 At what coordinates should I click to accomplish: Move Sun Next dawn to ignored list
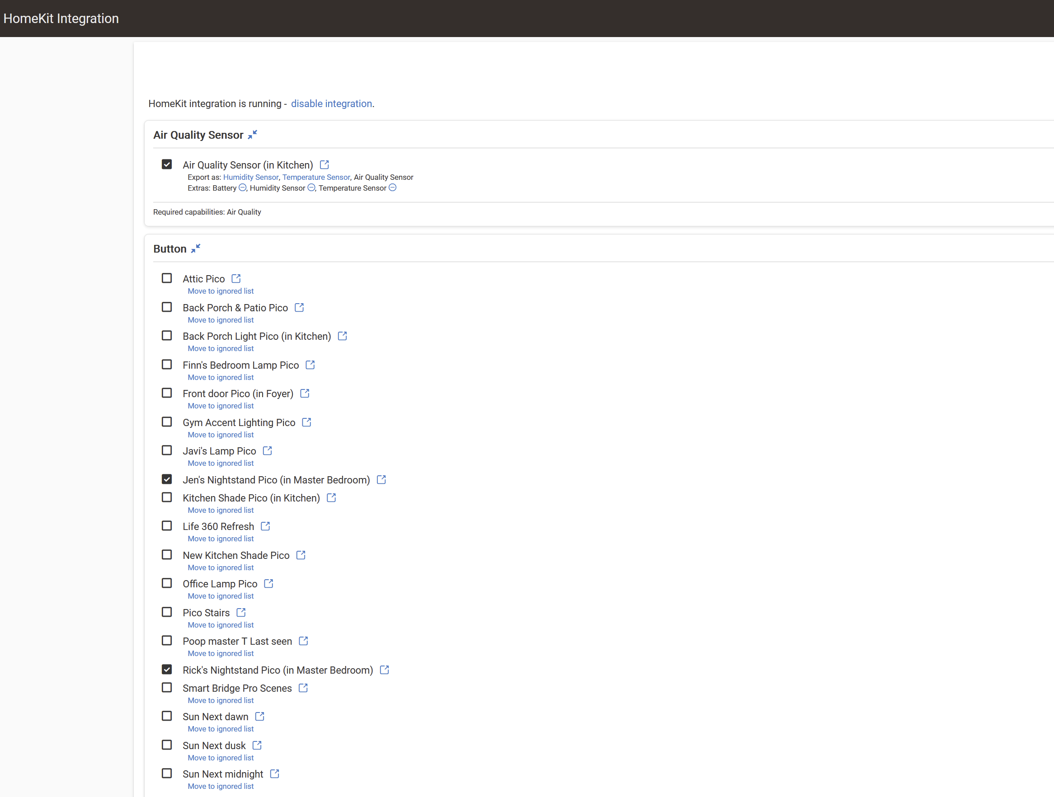(x=221, y=729)
